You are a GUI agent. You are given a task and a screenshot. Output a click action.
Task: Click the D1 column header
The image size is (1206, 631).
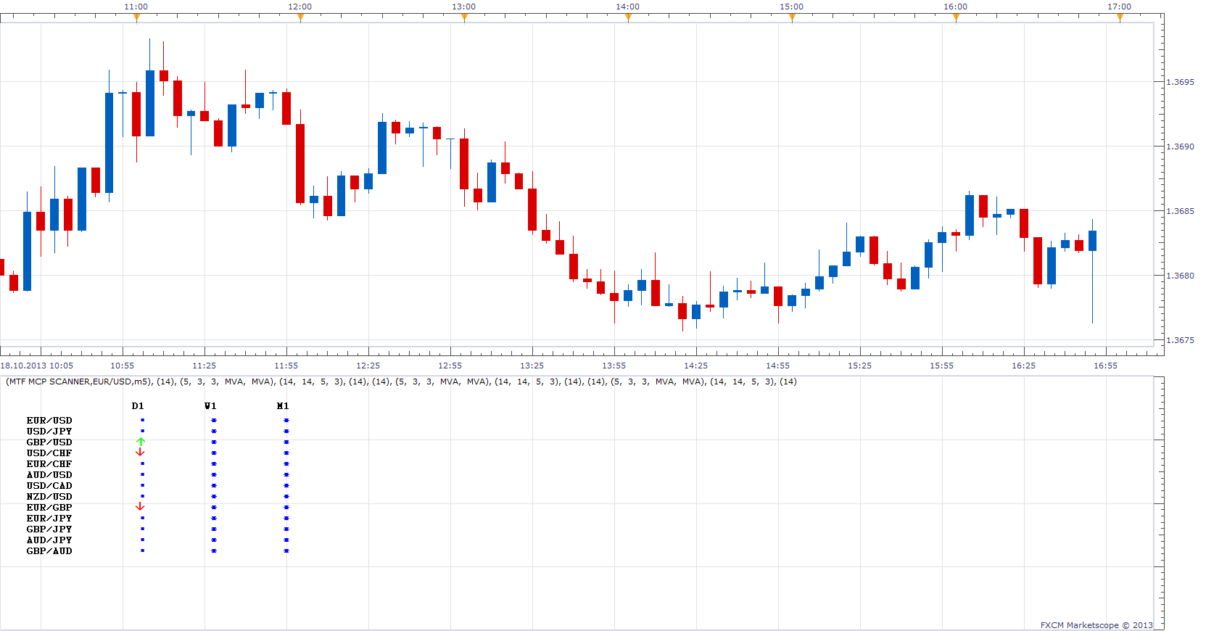click(138, 406)
